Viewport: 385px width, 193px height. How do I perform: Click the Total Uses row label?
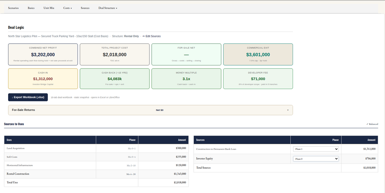[x=12, y=183]
